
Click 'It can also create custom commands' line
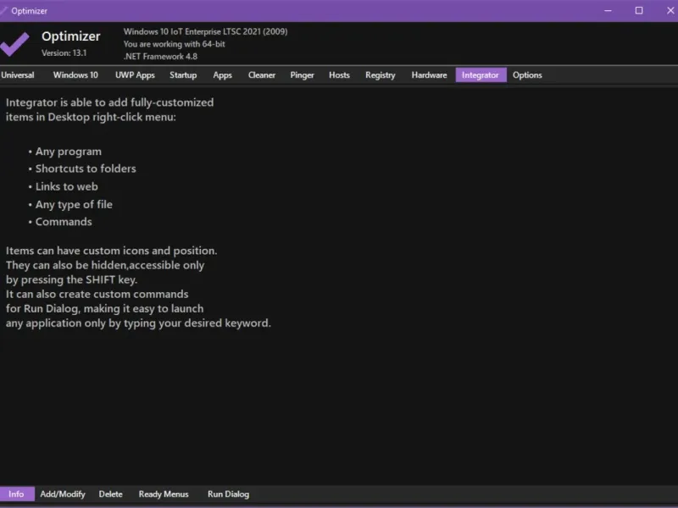tap(97, 294)
